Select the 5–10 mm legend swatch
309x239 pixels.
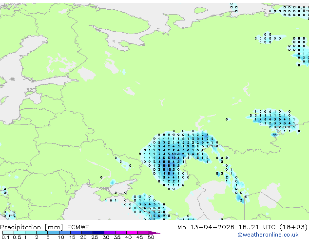[x=53, y=233]
